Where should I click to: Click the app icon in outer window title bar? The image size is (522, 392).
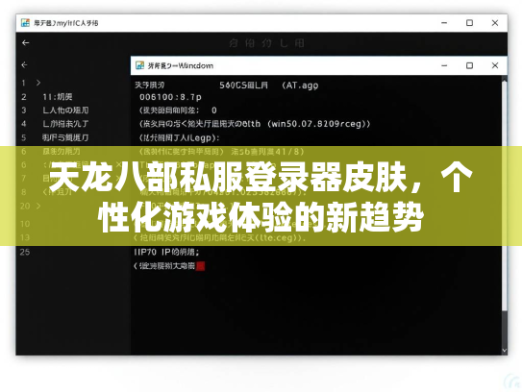click(x=25, y=23)
